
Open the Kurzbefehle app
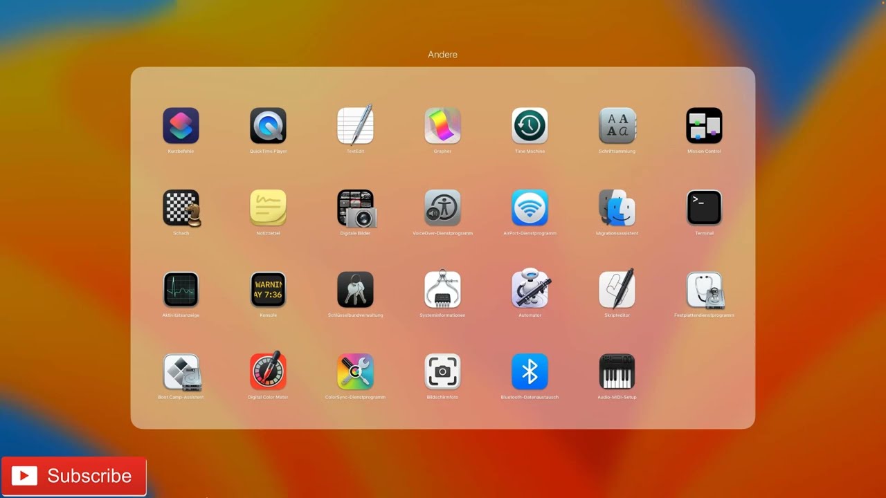[x=181, y=126]
